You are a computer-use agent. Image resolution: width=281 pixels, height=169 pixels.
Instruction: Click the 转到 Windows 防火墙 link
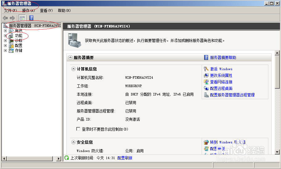pyautogui.click(x=228, y=142)
